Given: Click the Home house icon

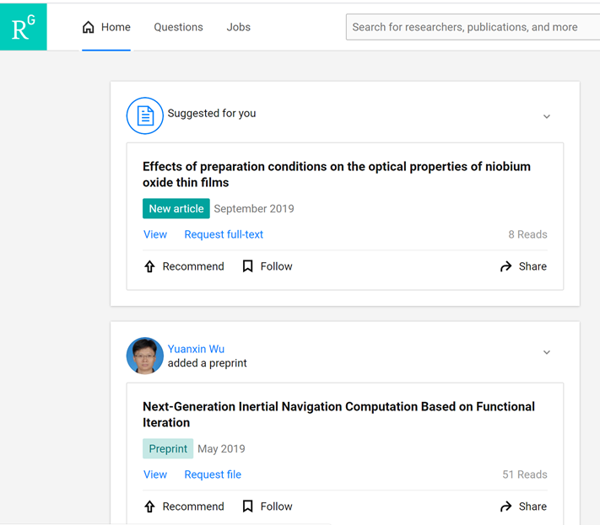Looking at the screenshot, I should point(89,27).
